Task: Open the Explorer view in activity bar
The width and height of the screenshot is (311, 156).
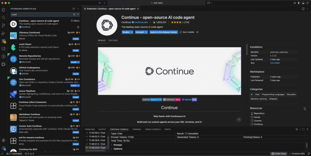Action: point(4,10)
